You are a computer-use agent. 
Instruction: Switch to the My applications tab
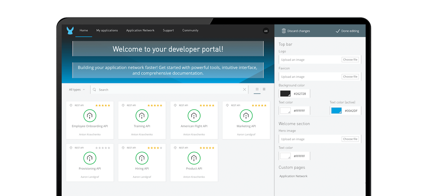107,30
